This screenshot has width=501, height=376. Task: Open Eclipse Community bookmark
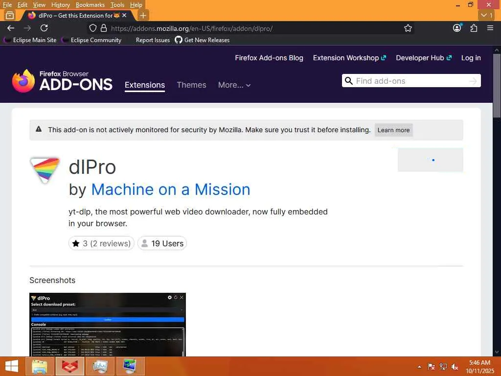[91, 40]
